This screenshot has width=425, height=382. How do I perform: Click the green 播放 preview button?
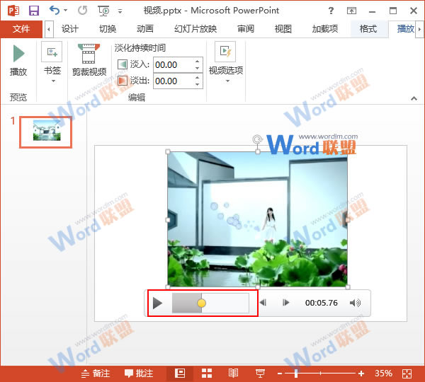[18, 61]
